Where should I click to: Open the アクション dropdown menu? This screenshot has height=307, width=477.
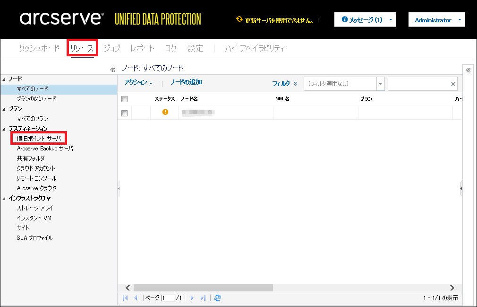[138, 82]
